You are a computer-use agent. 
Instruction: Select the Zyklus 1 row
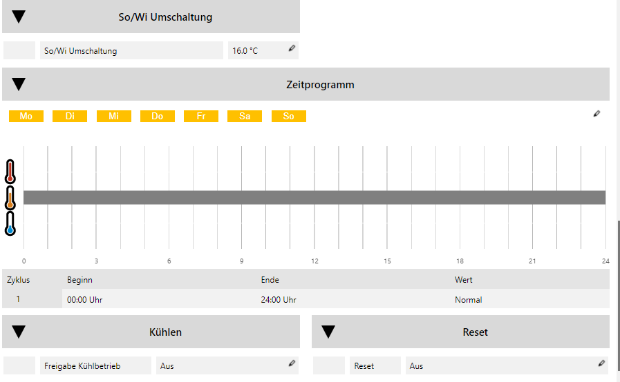coord(19,299)
